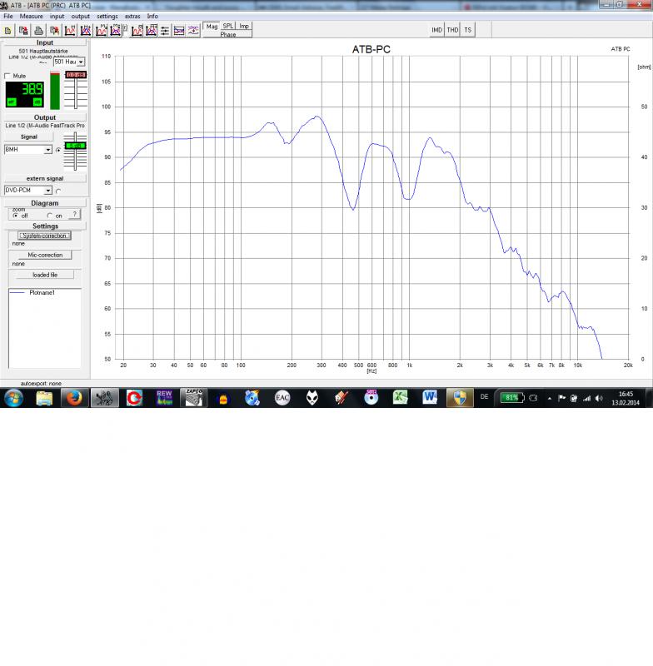This screenshot has height=666, width=653.
Task: Click the save file toolbar icon
Action: point(23,31)
